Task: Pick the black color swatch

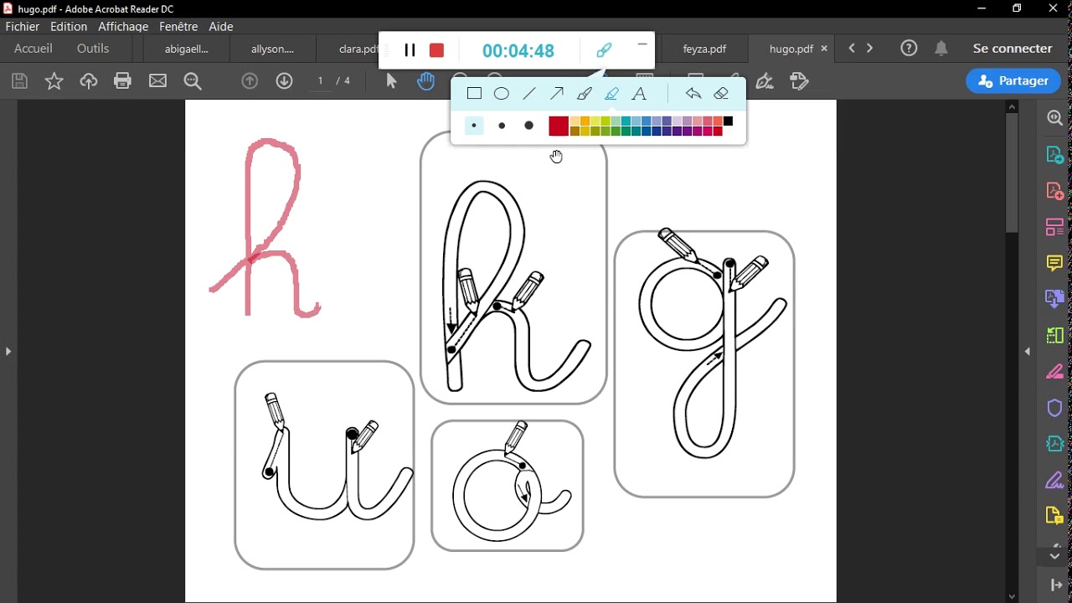Action: point(729,121)
